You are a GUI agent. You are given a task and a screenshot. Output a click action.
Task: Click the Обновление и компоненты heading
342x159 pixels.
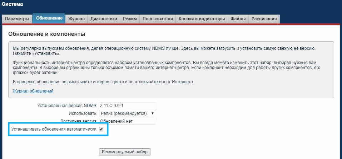(46, 34)
